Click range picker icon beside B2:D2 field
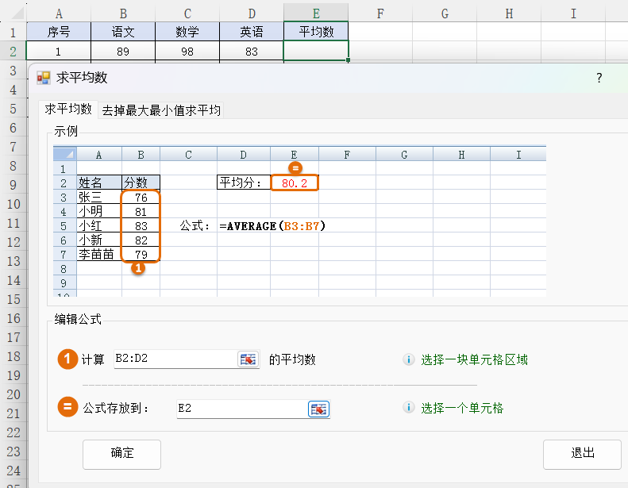Image resolution: width=628 pixels, height=488 pixels. 249,359
